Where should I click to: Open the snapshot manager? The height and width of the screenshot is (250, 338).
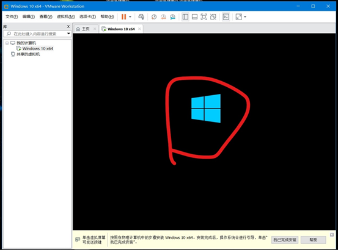[x=172, y=16]
